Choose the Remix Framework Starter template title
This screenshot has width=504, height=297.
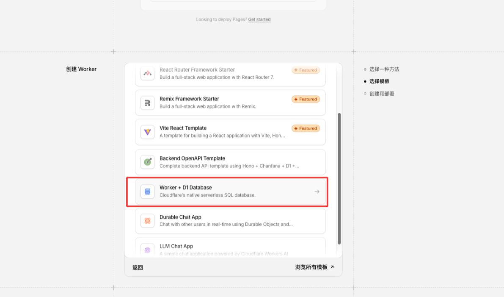189,99
